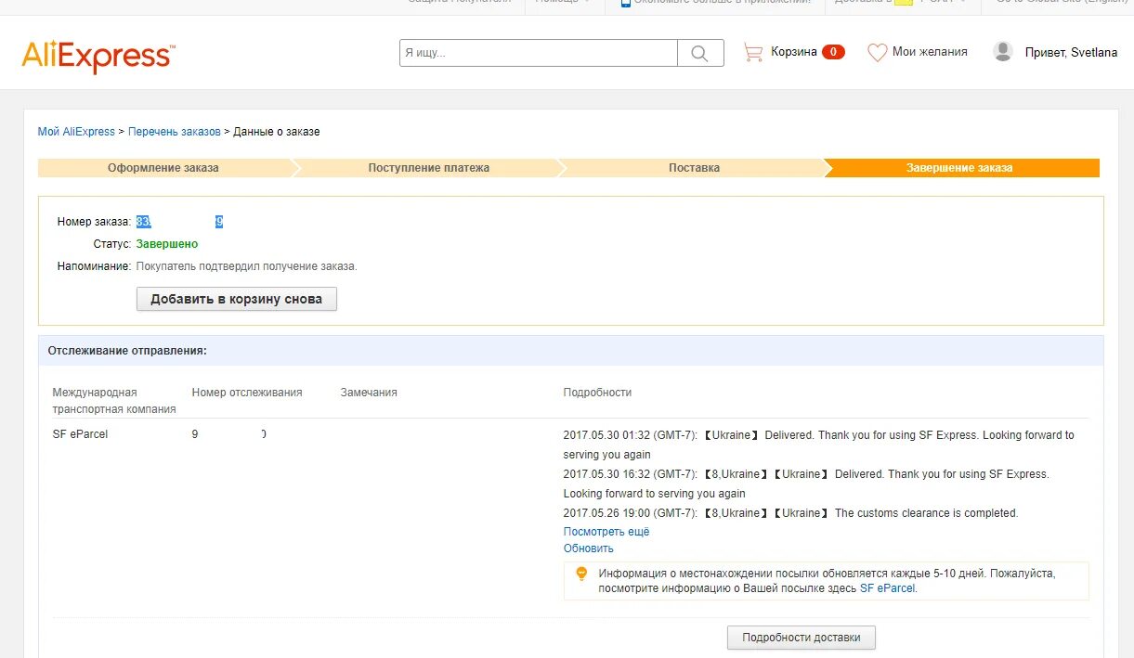Screen dimensions: 1134x658
Task: Click the 'Данные о заказе' breadcrumb text
Action: click(x=277, y=132)
